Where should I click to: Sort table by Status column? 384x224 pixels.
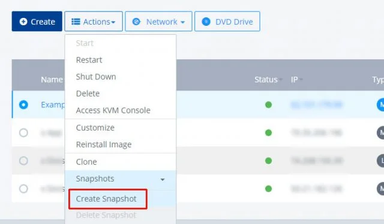click(x=268, y=79)
